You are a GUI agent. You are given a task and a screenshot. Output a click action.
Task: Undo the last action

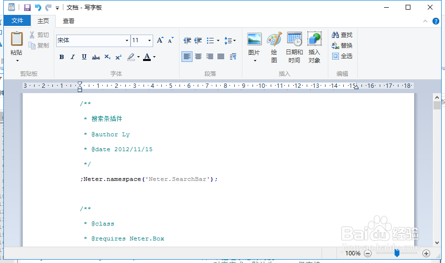[x=38, y=7]
